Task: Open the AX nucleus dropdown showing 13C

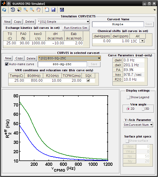Action: (142, 41)
